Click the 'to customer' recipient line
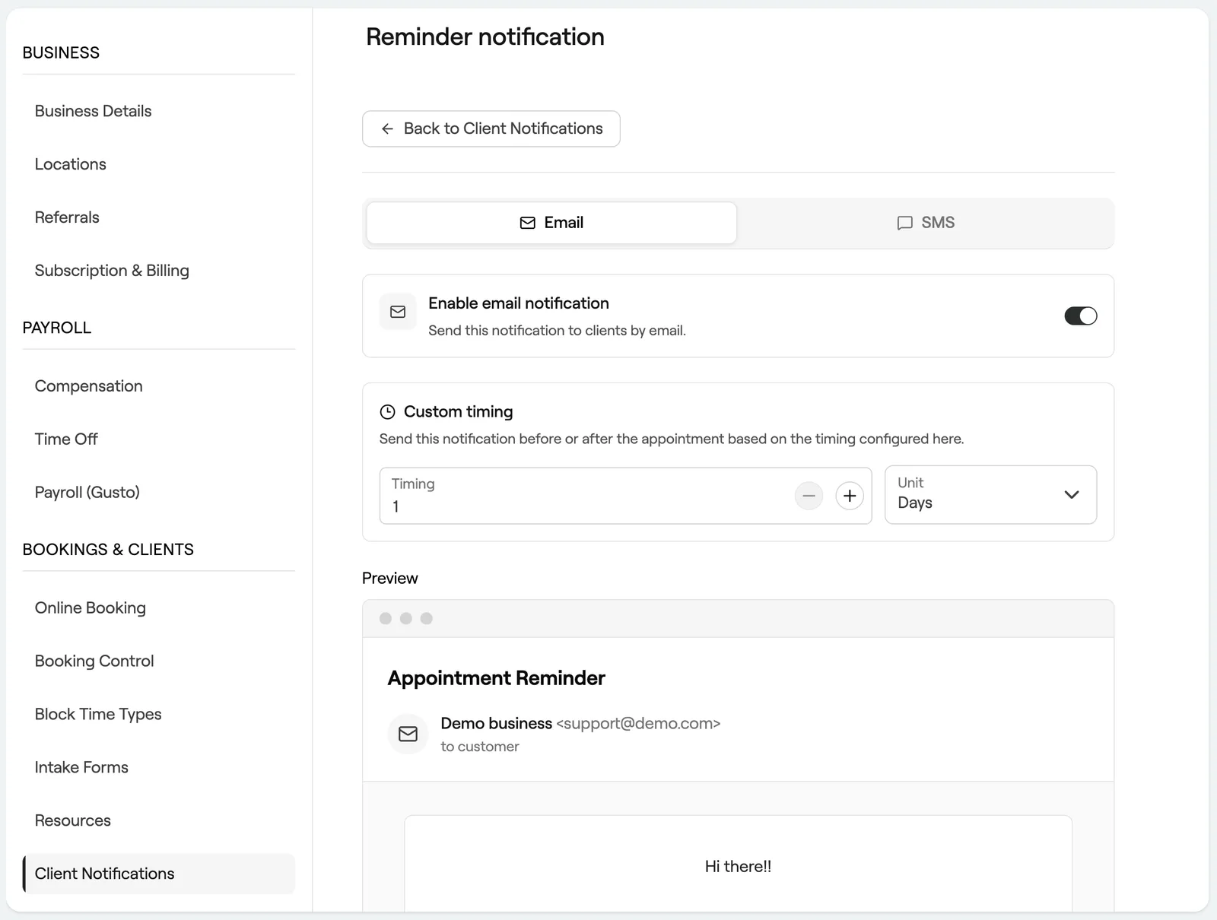The image size is (1217, 920). (x=480, y=747)
